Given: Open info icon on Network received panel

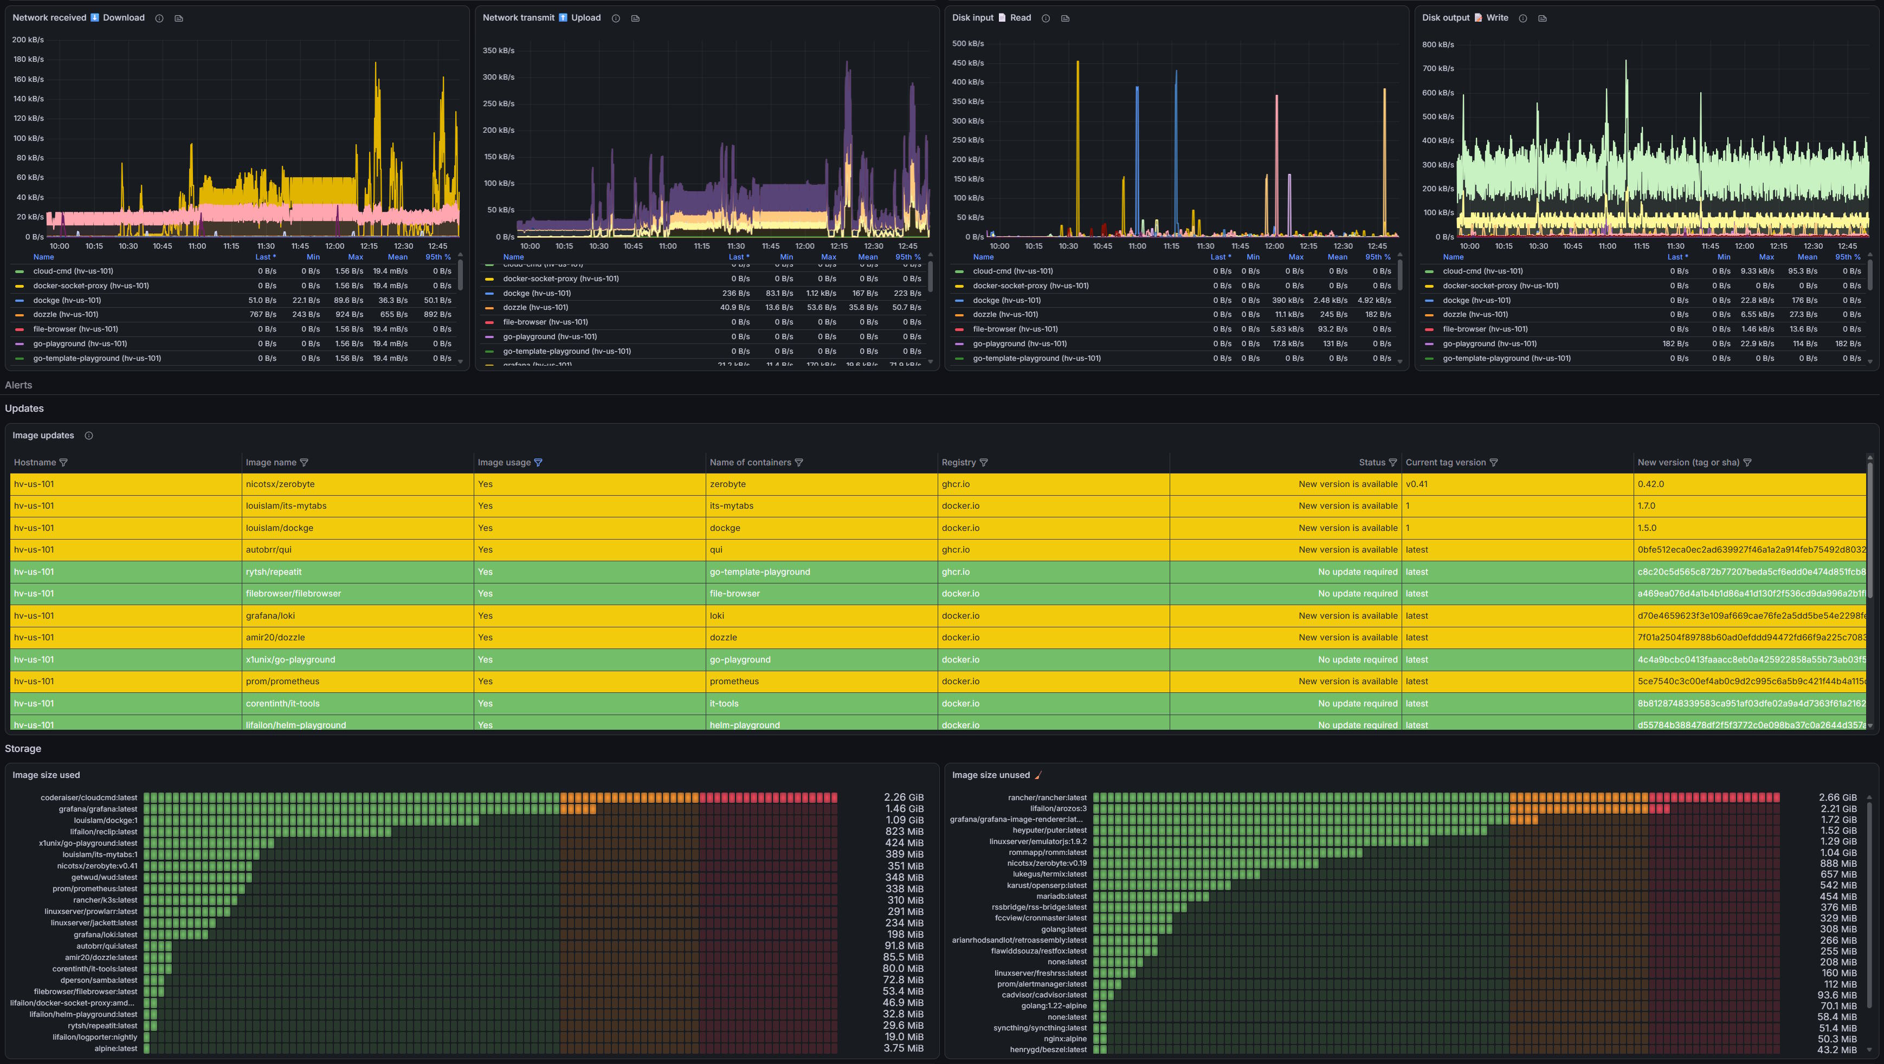Looking at the screenshot, I should 159,18.
